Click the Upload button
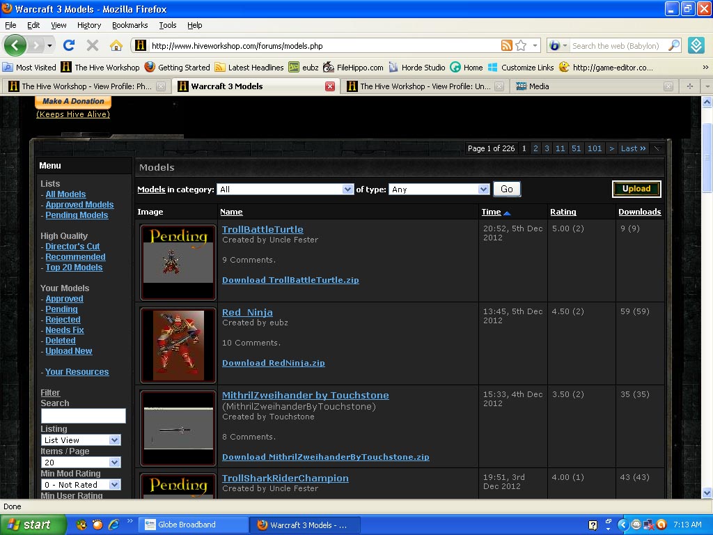 (x=636, y=189)
